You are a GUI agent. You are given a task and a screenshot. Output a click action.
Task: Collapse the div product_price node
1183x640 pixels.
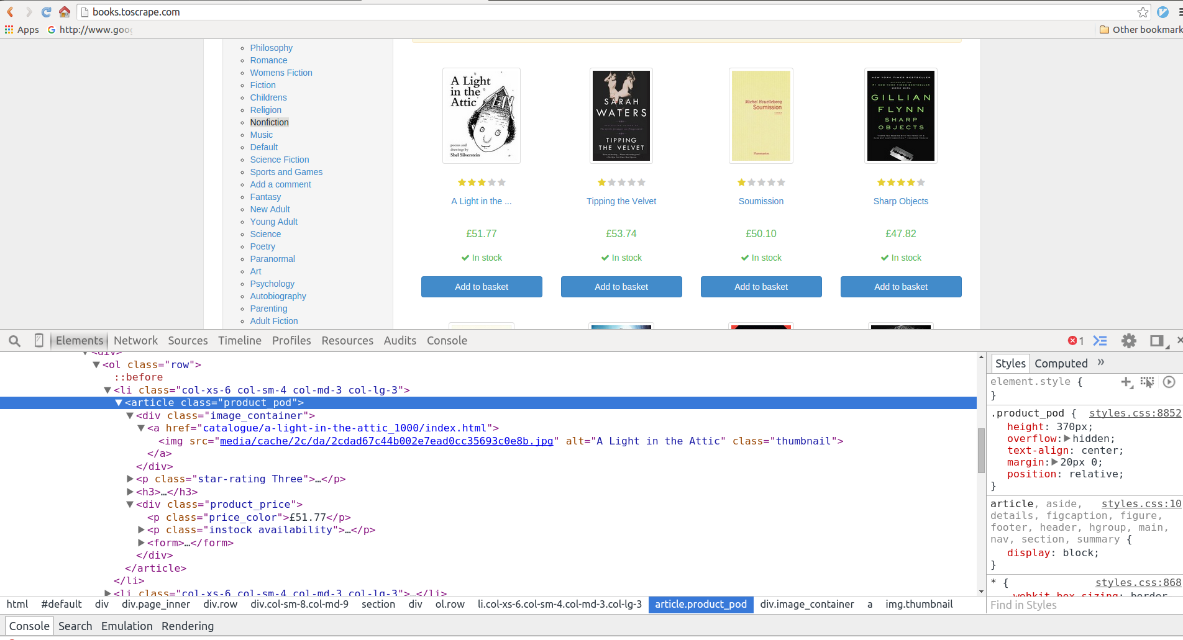pos(130,505)
